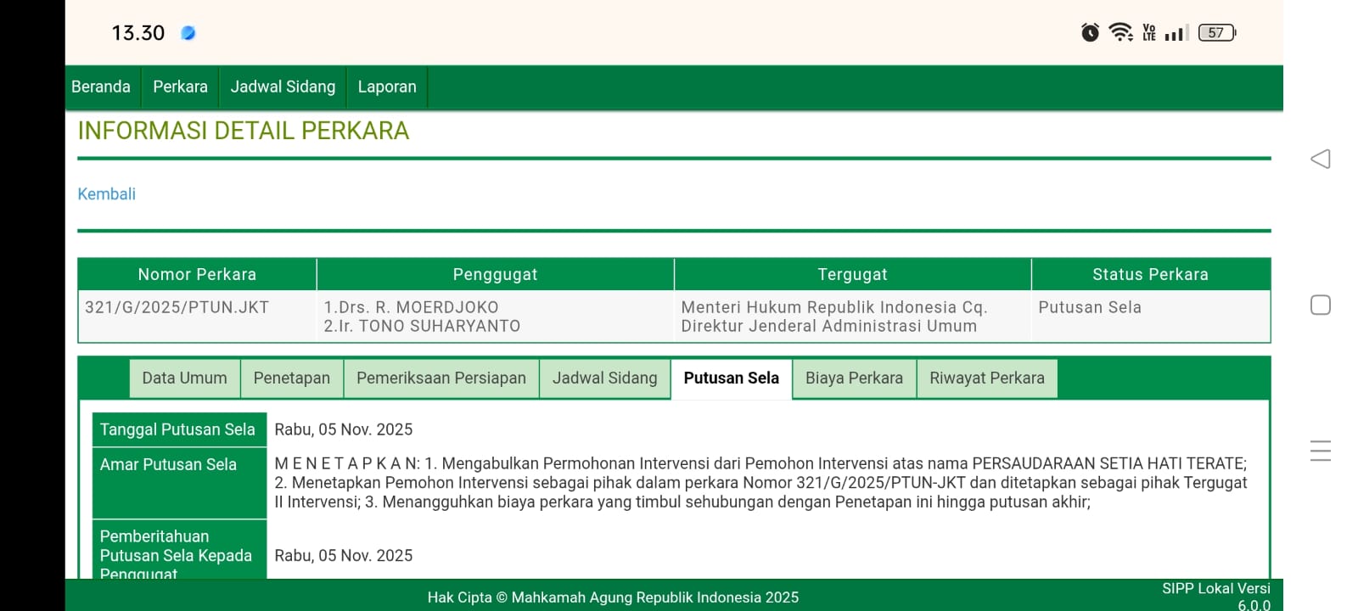Tap the alarm clock status icon
The height and width of the screenshot is (611, 1358).
click(x=1090, y=32)
